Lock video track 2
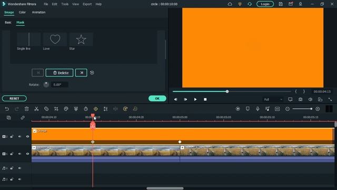This screenshot has height=190, width=337. click(12, 136)
